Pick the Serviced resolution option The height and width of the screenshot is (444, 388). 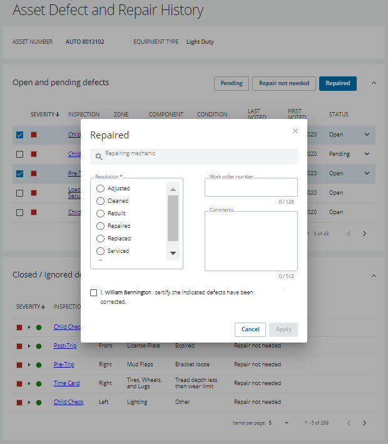point(100,251)
